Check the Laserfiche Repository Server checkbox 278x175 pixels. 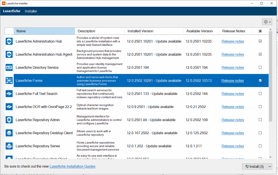pos(260,146)
